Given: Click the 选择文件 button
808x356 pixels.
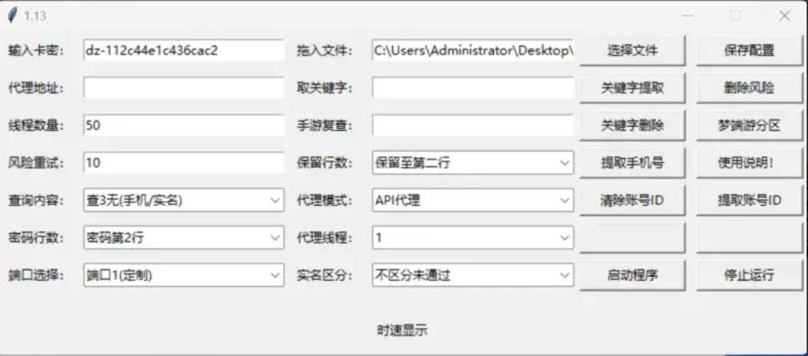Looking at the screenshot, I should [632, 51].
